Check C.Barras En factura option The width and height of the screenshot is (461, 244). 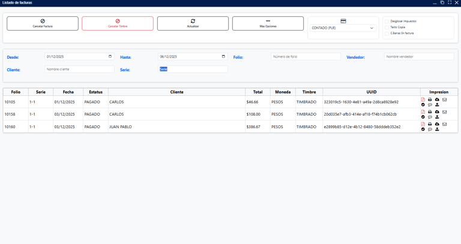click(387, 34)
